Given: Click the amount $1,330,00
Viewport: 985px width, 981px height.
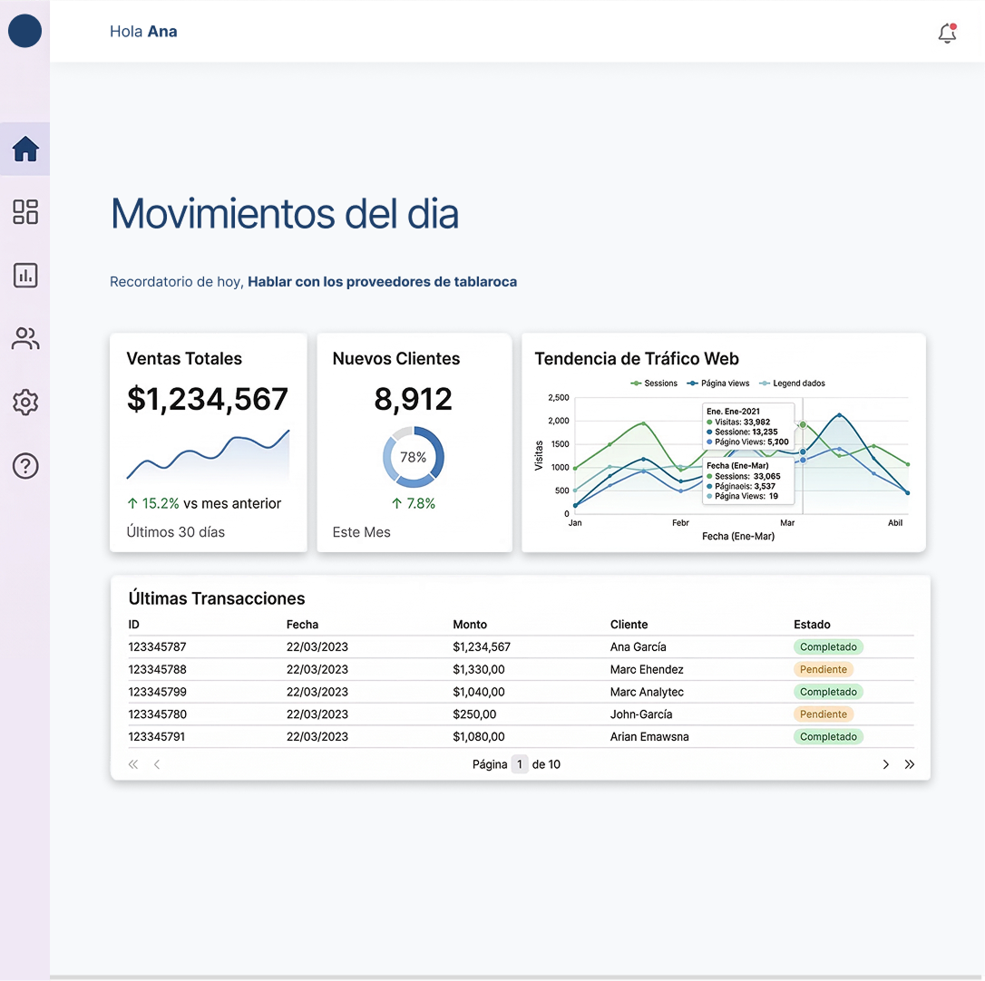Looking at the screenshot, I should [x=479, y=669].
